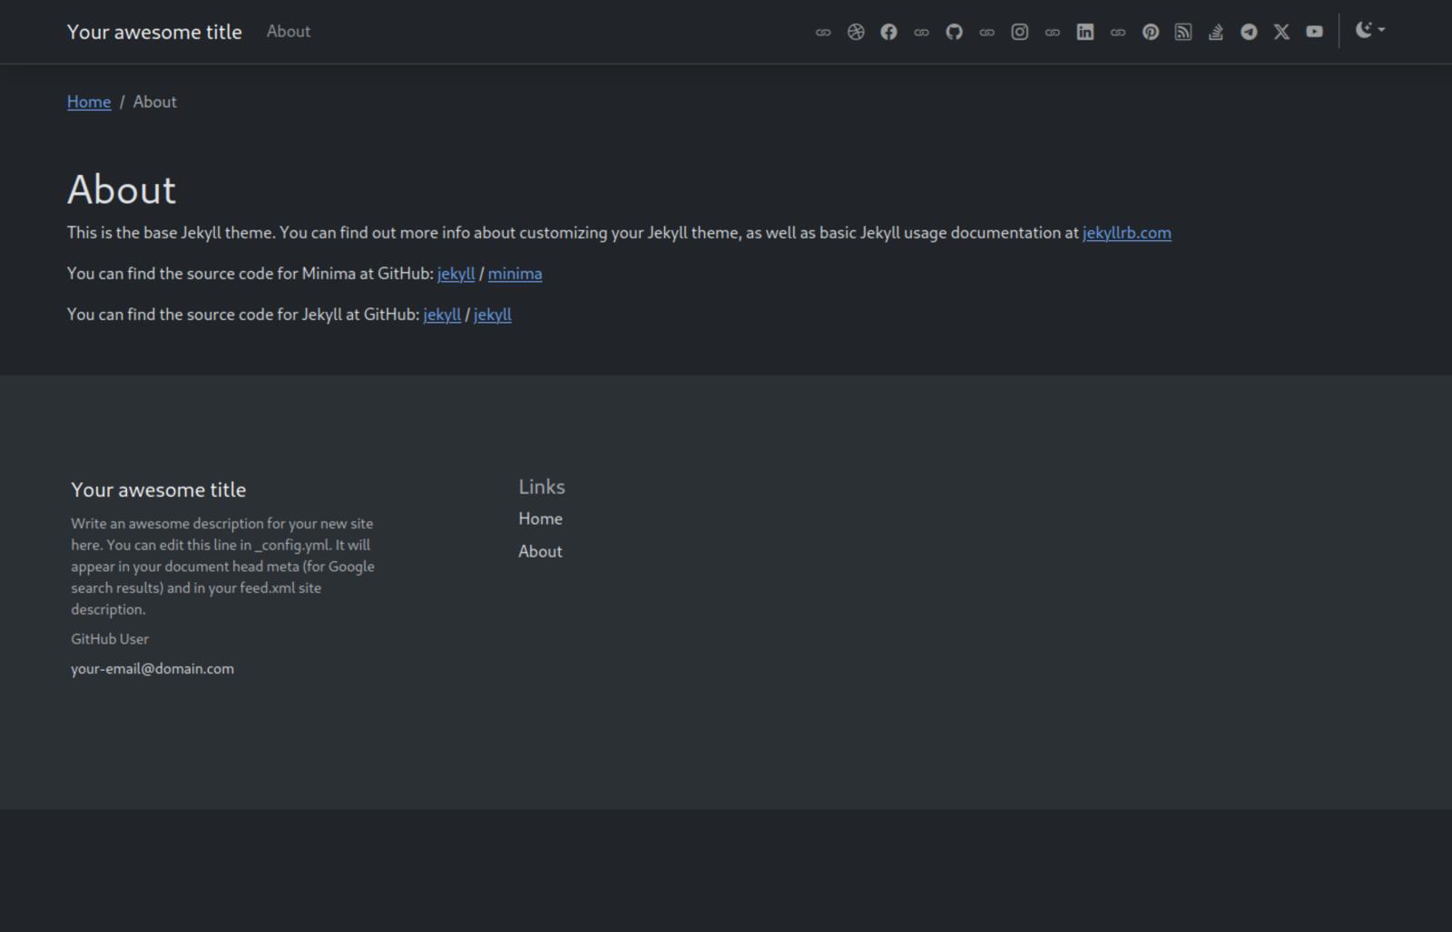Click the Facebook icon in the header
The height and width of the screenshot is (932, 1452).
tap(888, 32)
